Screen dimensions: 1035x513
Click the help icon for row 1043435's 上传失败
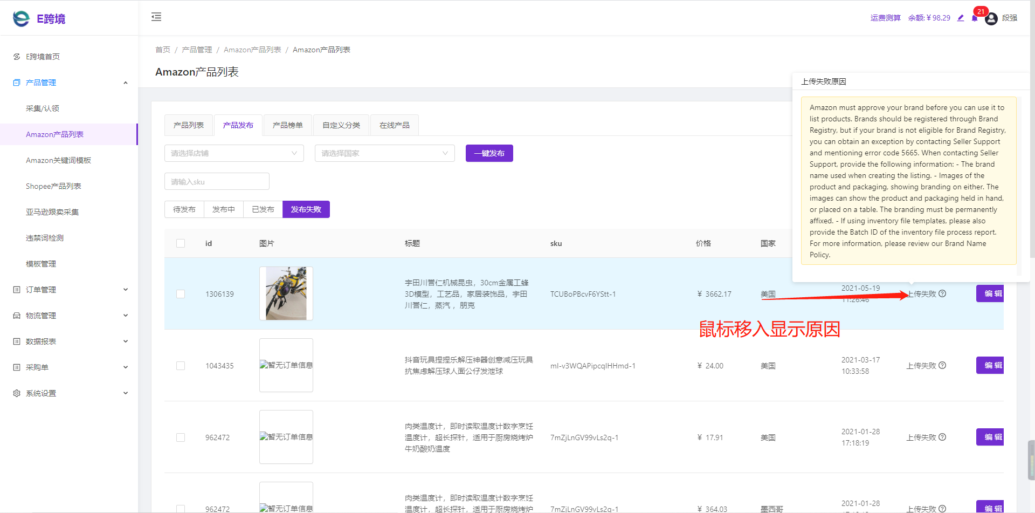click(x=942, y=365)
